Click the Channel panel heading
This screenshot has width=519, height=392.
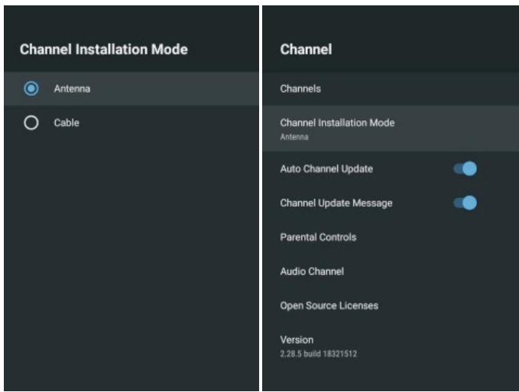tap(306, 50)
